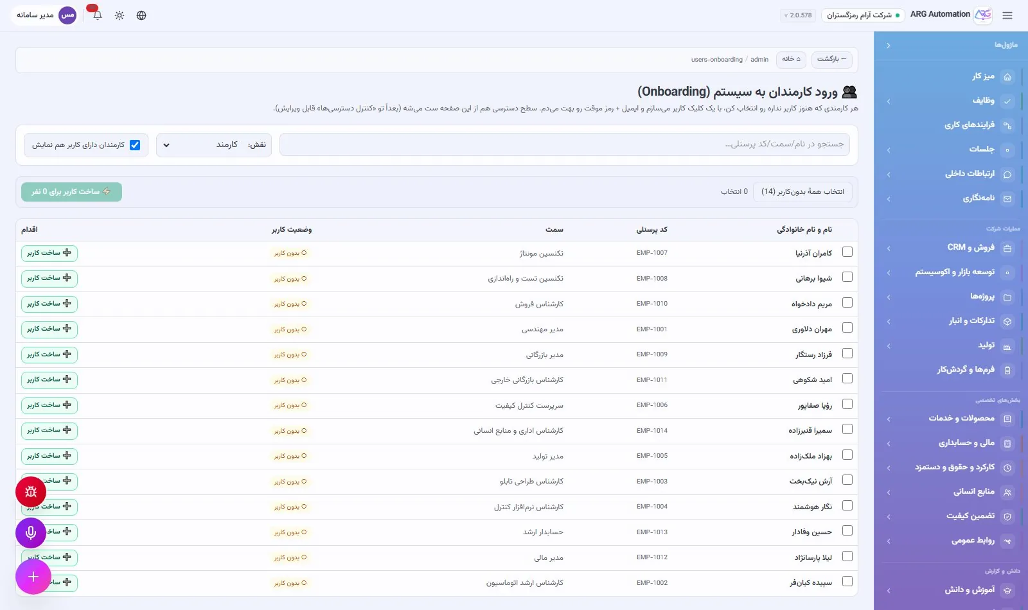Toggle کارمندان دارای کاربر هم نمایش checkbox
Screen dimensions: 1028x610
135,145
